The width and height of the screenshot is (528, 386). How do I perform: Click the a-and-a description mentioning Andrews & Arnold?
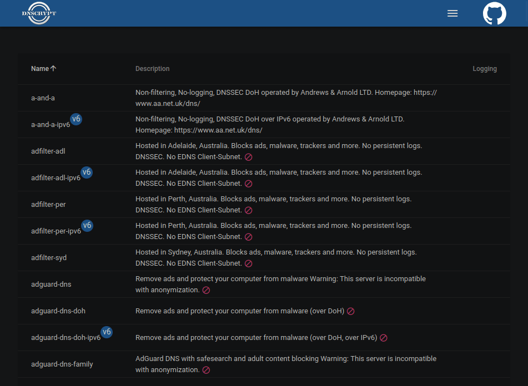point(286,98)
